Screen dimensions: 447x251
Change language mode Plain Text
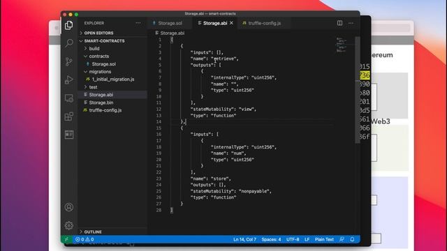(x=324, y=239)
